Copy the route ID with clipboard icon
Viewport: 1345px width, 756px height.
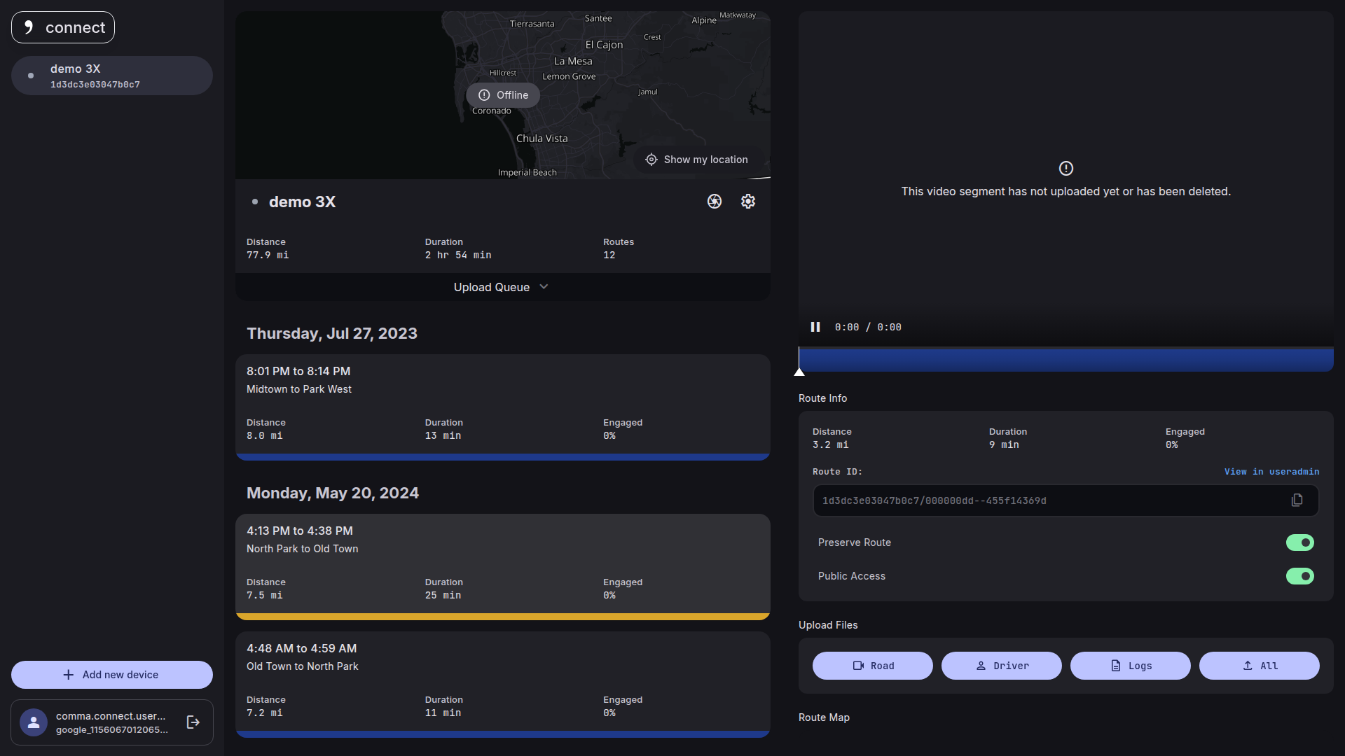click(1297, 500)
